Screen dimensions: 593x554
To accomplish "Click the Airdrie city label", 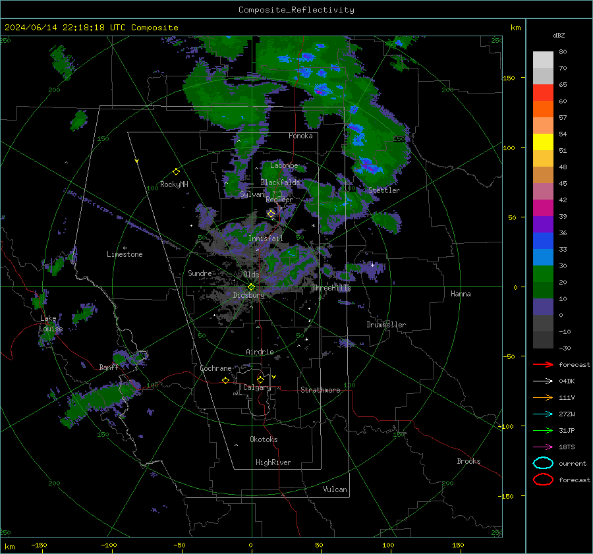I will (260, 352).
